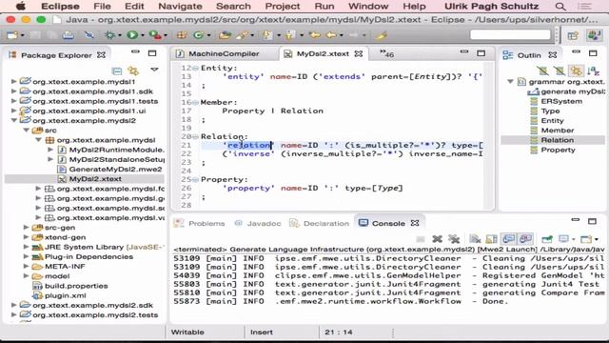Maximize the editor area

[481, 53]
